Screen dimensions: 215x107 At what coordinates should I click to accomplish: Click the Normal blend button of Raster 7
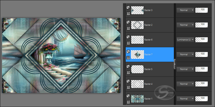click(x=185, y=54)
